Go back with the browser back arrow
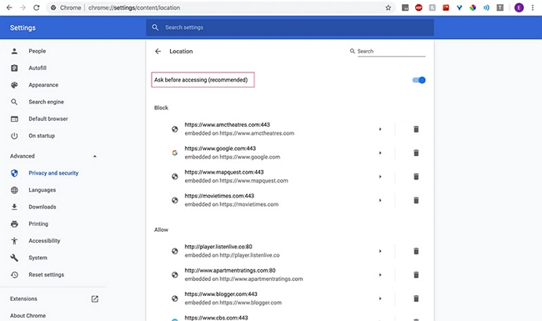This screenshot has height=321, width=542. (9, 8)
